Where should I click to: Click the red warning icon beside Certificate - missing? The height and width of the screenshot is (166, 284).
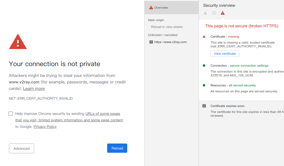point(204,37)
